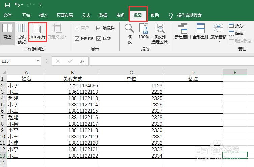This screenshot has height=167, width=254.
Task: Click 新建窗口 button
Action: click(182, 32)
